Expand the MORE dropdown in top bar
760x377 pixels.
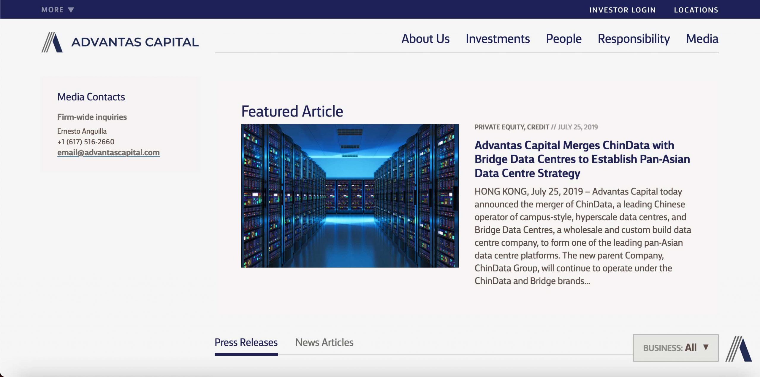58,10
